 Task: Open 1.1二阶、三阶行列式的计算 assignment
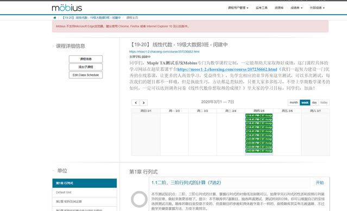(186, 182)
